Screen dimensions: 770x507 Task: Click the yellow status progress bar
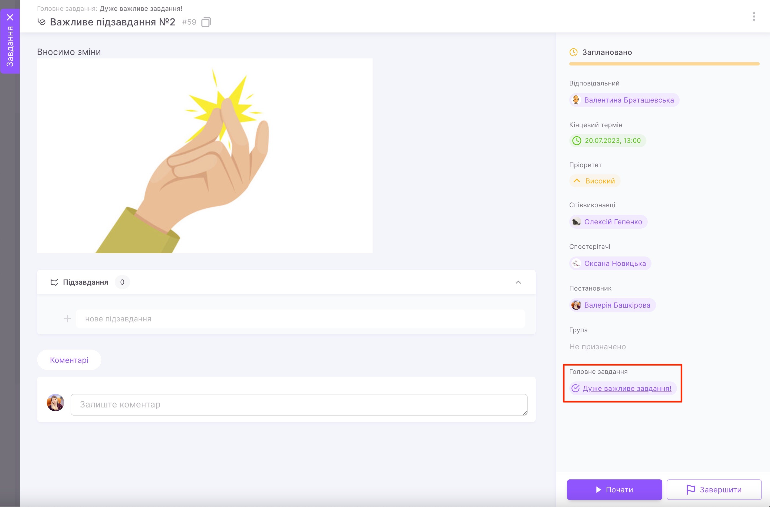(x=664, y=64)
